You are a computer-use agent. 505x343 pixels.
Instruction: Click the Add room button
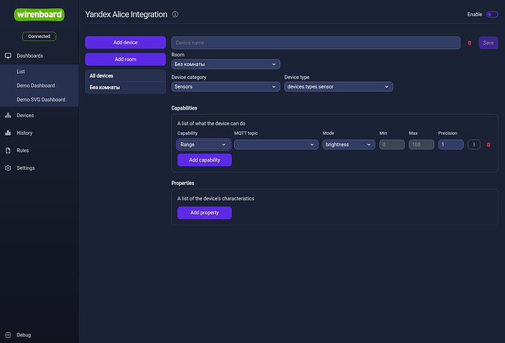(125, 59)
